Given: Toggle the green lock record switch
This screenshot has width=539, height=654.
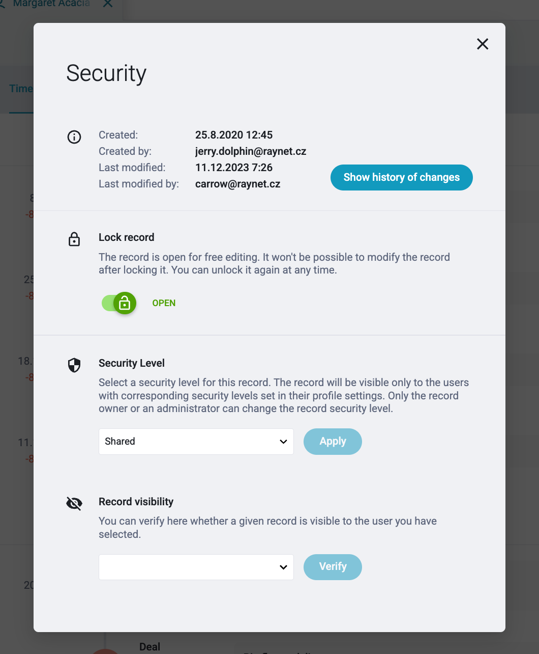Looking at the screenshot, I should (119, 304).
